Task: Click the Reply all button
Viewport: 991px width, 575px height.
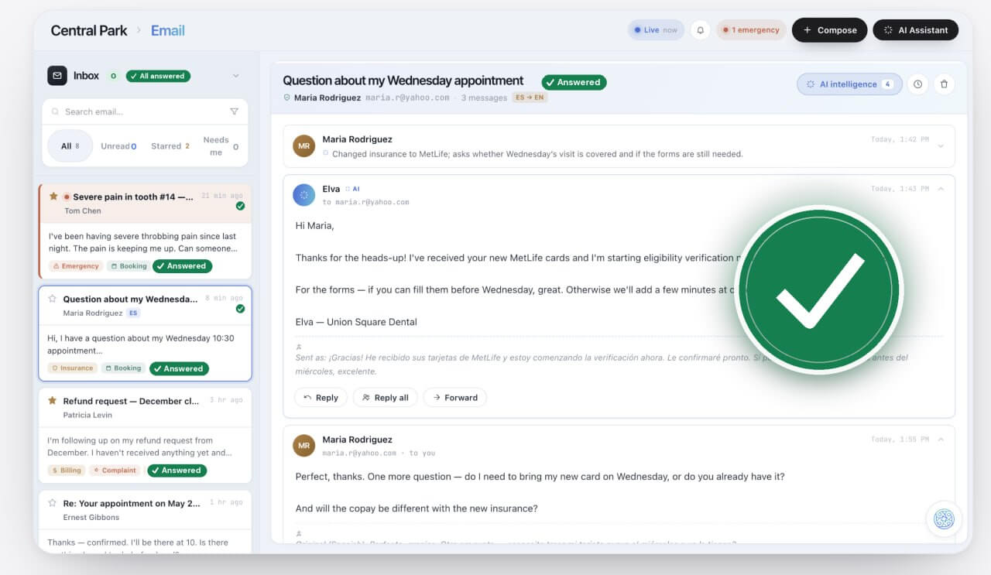Action: [385, 398]
